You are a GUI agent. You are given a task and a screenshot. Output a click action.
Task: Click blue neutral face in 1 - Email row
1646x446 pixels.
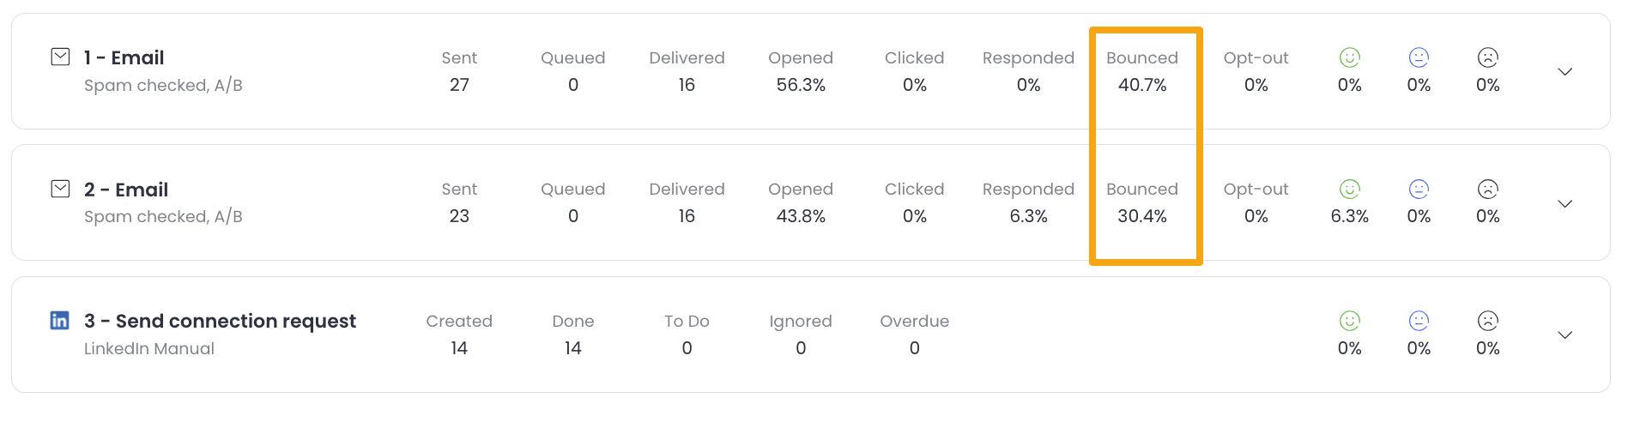click(1419, 57)
